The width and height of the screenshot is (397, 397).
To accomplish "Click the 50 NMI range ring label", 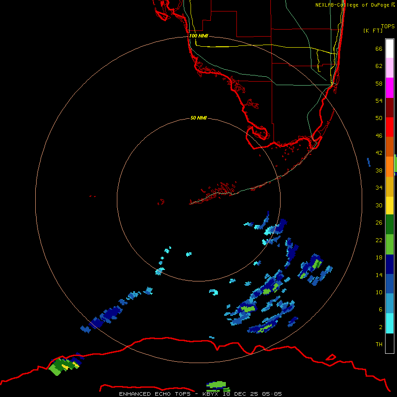I will (198, 118).
